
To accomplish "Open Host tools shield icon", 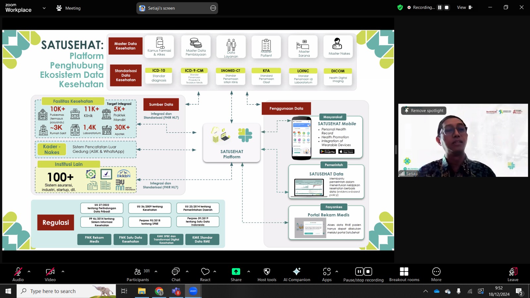I will [267, 272].
